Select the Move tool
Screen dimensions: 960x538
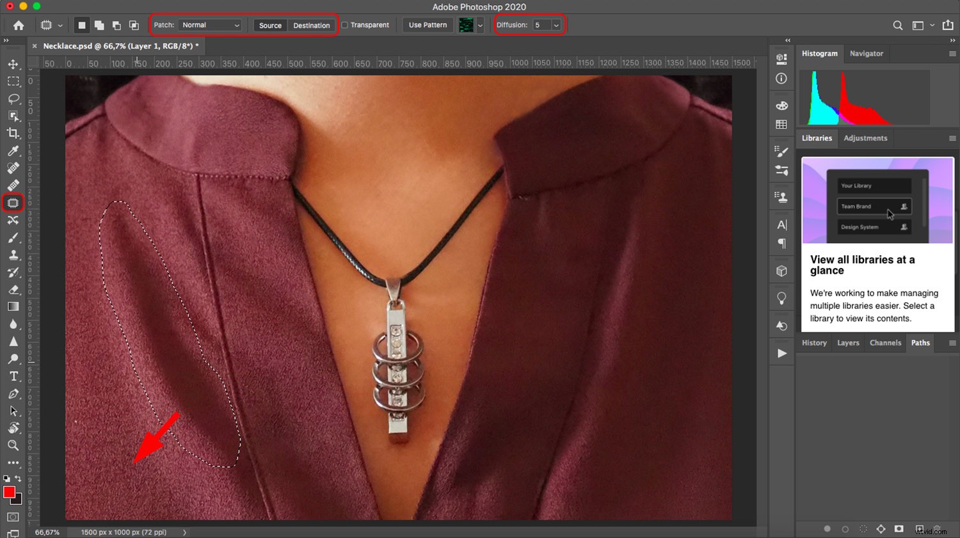[x=14, y=64]
